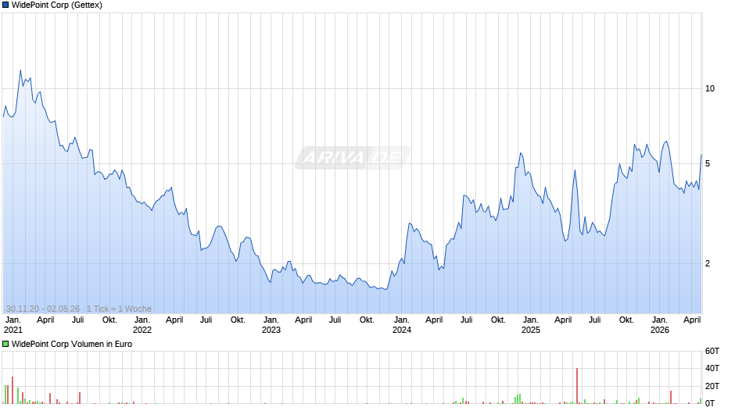
Task: Click the '1 Tick = 1 Woche' note
Action: pos(119,309)
